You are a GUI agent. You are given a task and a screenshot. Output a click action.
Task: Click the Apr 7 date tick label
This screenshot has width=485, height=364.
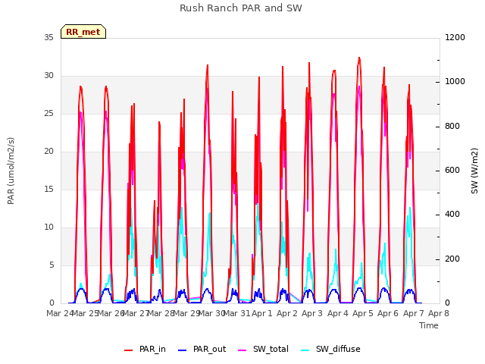pos(414,313)
